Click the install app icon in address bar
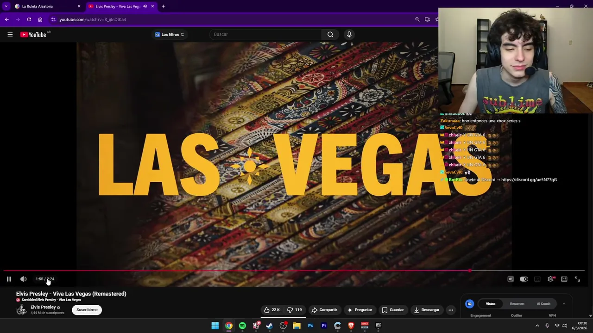The image size is (593, 333). click(427, 19)
